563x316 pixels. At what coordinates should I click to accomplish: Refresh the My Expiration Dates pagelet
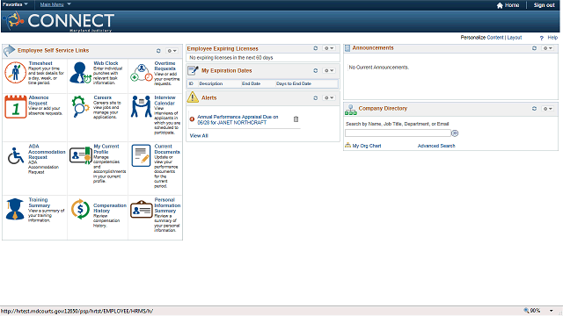316,70
